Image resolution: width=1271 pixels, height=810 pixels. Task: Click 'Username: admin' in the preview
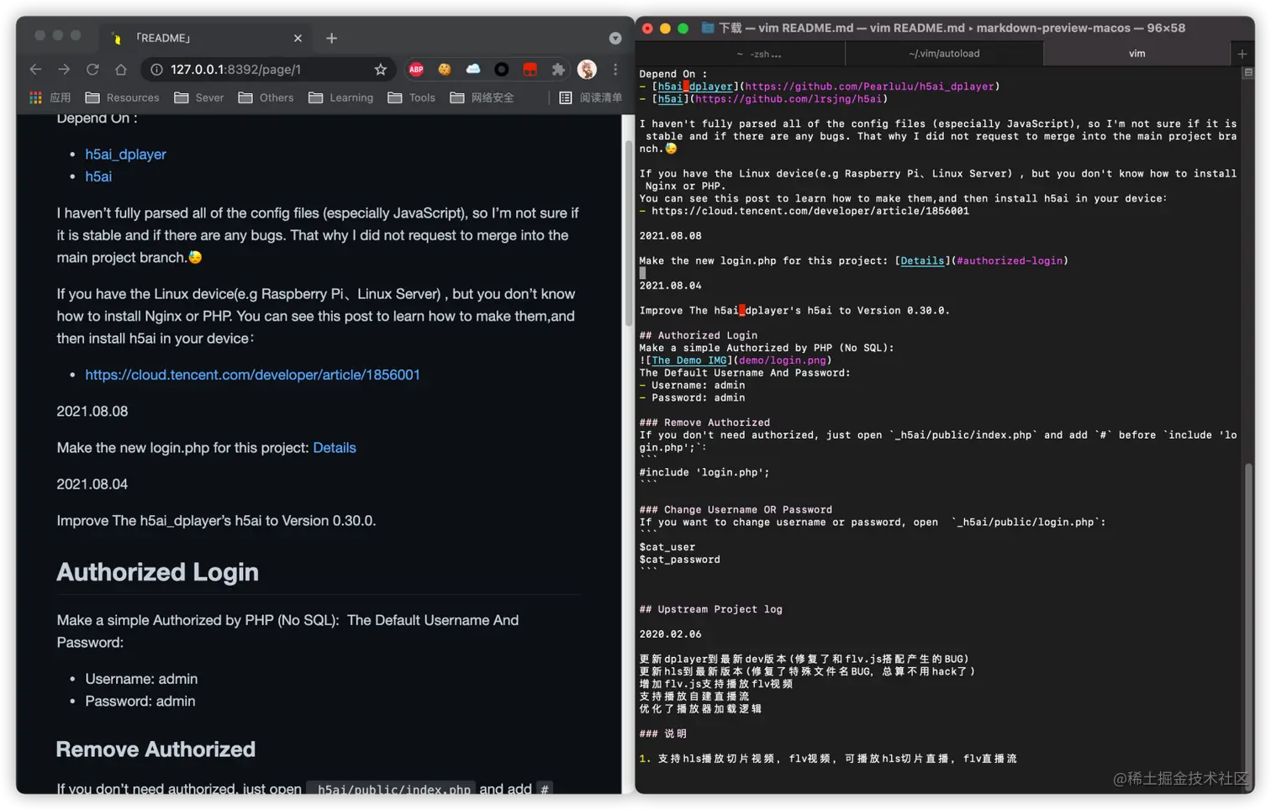(141, 679)
